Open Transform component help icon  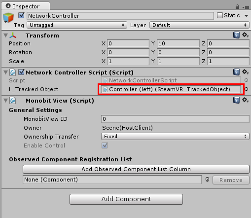pos(236,35)
